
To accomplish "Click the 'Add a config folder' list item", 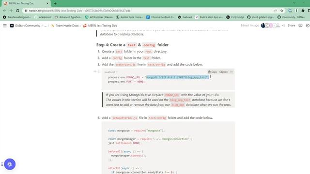I will (x=131, y=58).
